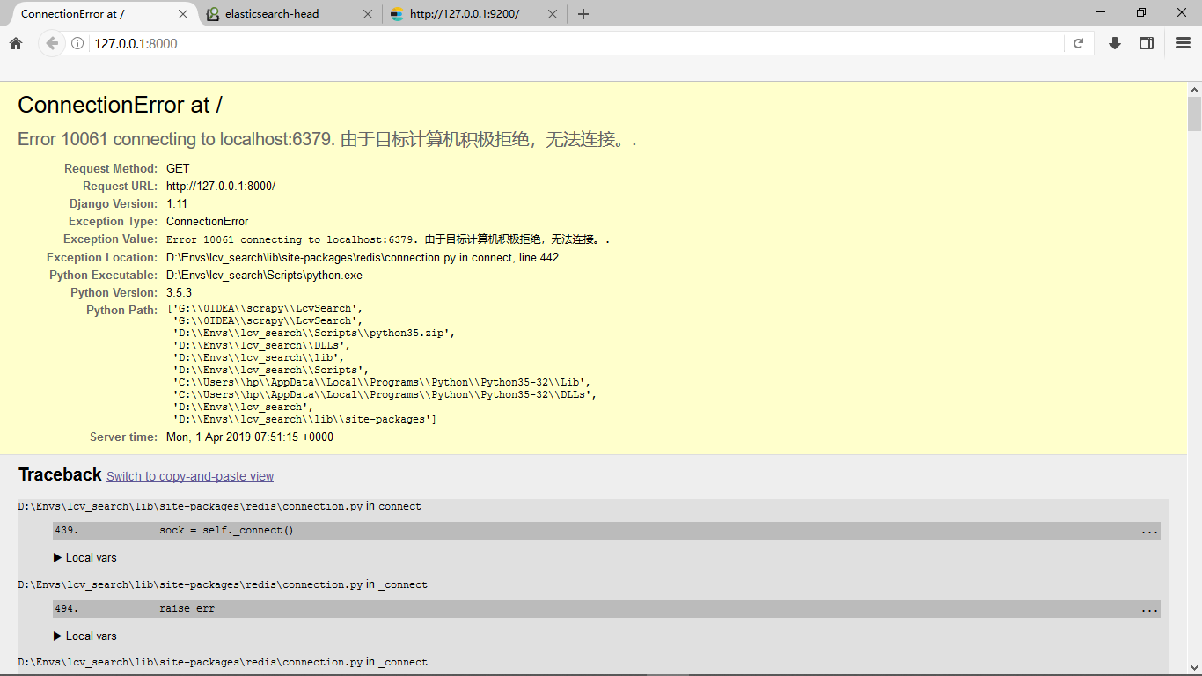Switch to copy-and-paste view
This screenshot has width=1202, height=676.
[190, 476]
